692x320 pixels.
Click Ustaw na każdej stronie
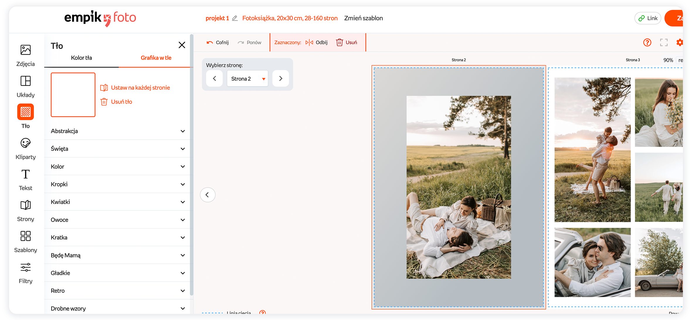(x=140, y=88)
